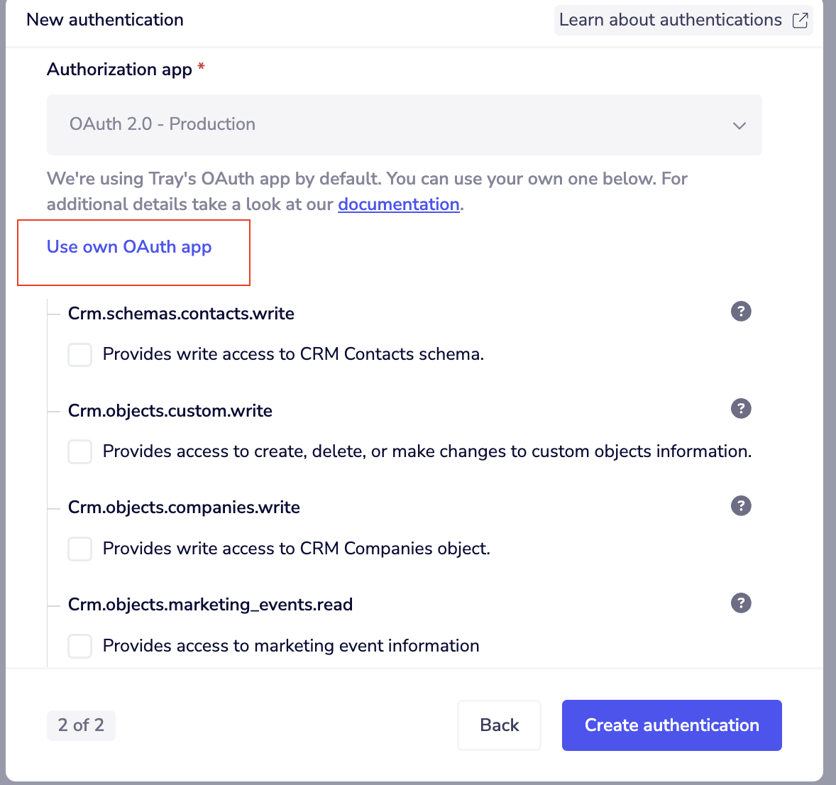Select OAuth 2.0 - Production option
Screen dimensions: 836x785
pyautogui.click(x=162, y=125)
